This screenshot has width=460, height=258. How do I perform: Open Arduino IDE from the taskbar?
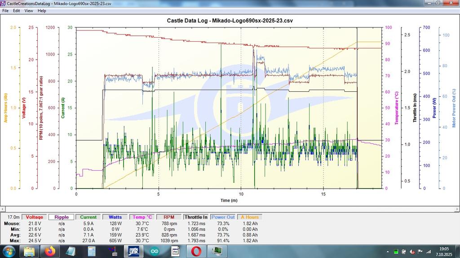click(154, 251)
